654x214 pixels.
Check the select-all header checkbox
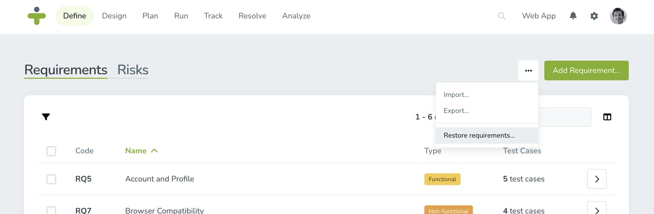click(51, 151)
